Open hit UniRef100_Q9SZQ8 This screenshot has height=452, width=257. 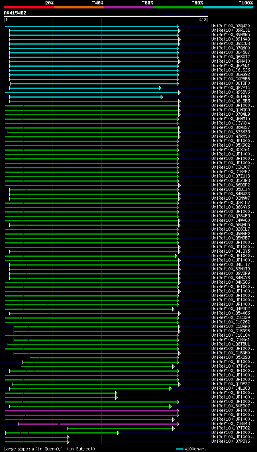(x=230, y=43)
